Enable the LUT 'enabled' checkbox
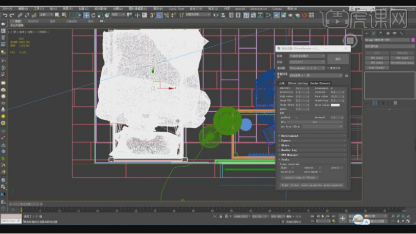 (x=297, y=117)
